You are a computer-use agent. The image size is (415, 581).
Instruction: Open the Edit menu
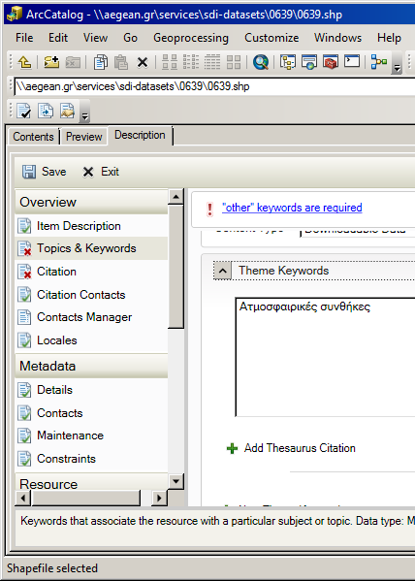click(x=58, y=38)
